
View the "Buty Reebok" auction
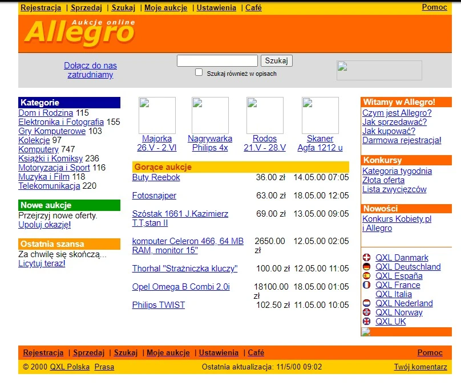[156, 177]
